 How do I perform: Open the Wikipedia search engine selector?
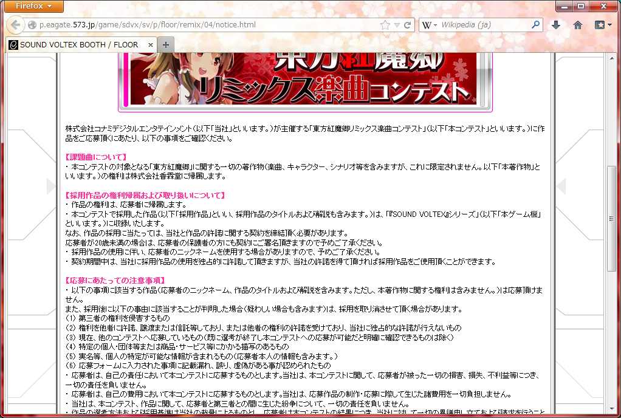tap(430, 26)
